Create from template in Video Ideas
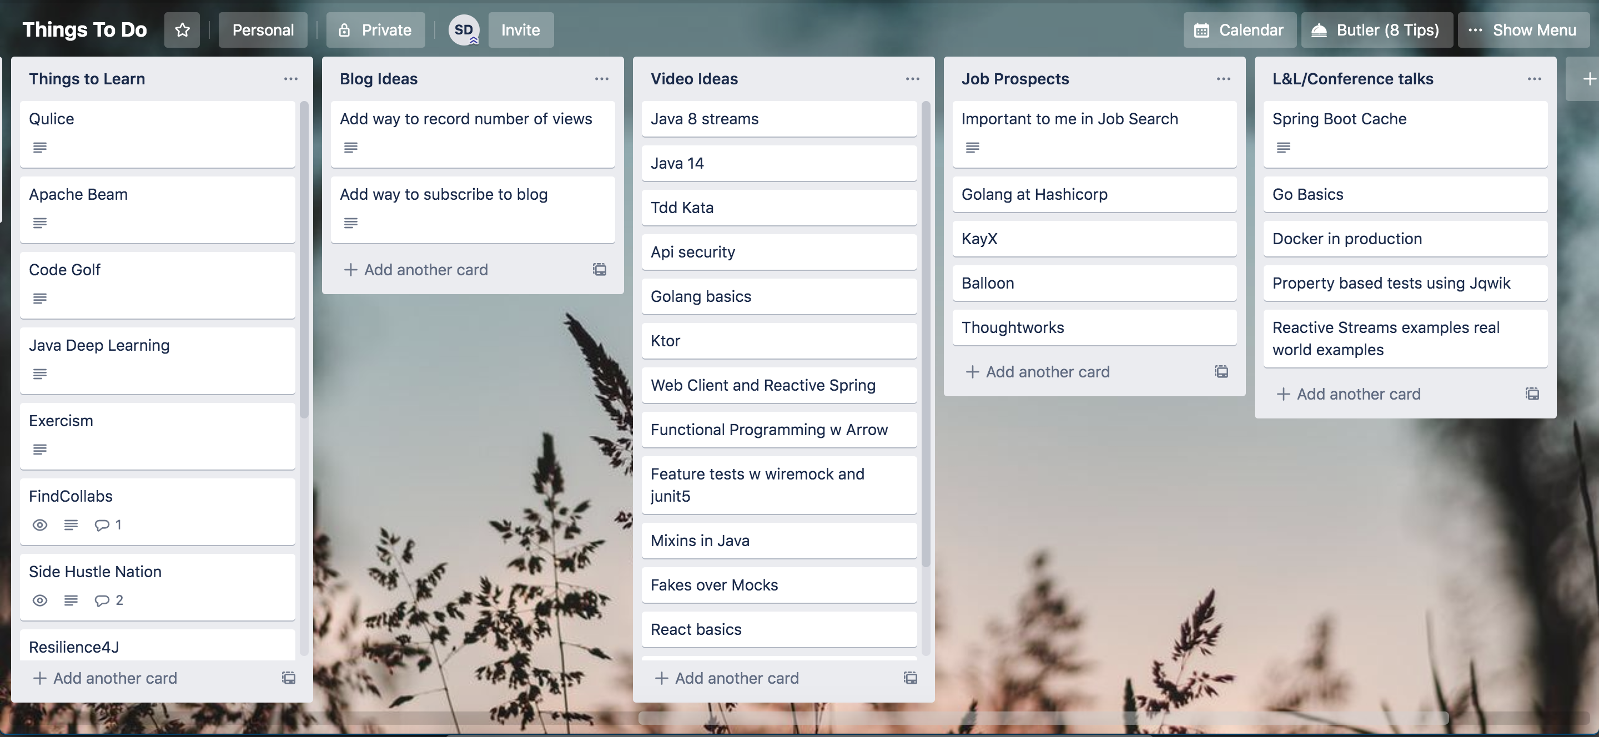The width and height of the screenshot is (1599, 737). tap(911, 678)
